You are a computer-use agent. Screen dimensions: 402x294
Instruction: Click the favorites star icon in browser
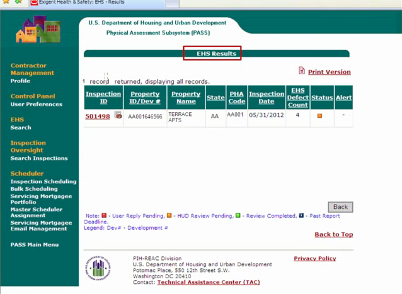[x=6, y=1]
